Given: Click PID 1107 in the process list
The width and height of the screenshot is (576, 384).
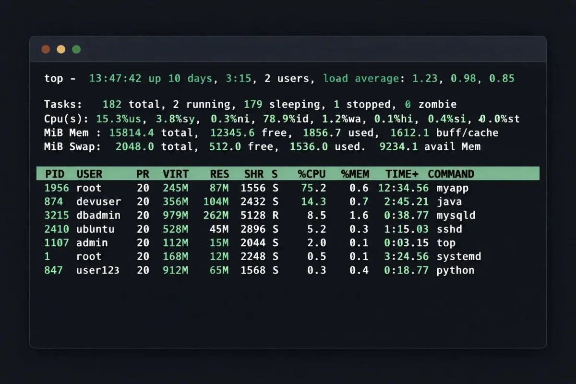Looking at the screenshot, I should pyautogui.click(x=57, y=243).
